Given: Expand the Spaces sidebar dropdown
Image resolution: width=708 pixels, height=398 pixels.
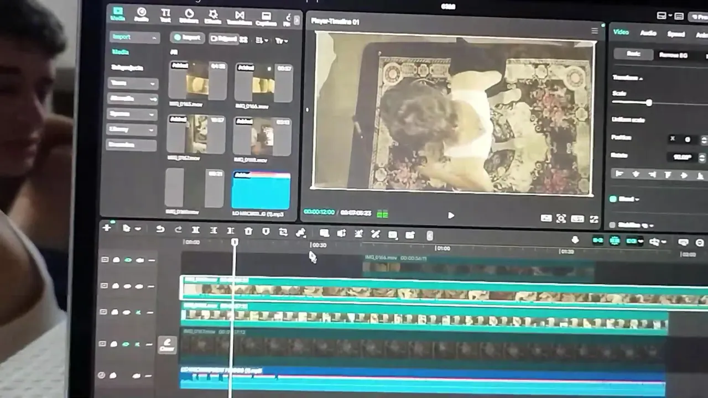Looking at the screenshot, I should pos(133,114).
